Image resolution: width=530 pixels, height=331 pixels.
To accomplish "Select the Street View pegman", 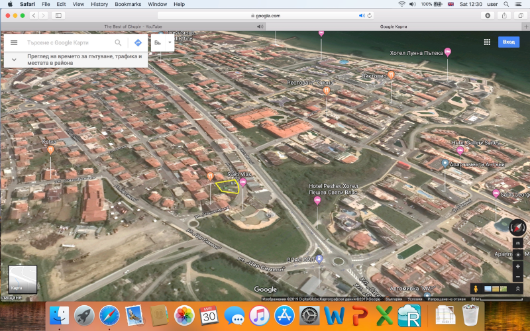I will pos(475,289).
